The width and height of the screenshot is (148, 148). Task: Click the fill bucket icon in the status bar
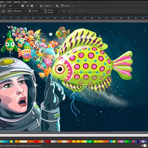tap(142, 146)
